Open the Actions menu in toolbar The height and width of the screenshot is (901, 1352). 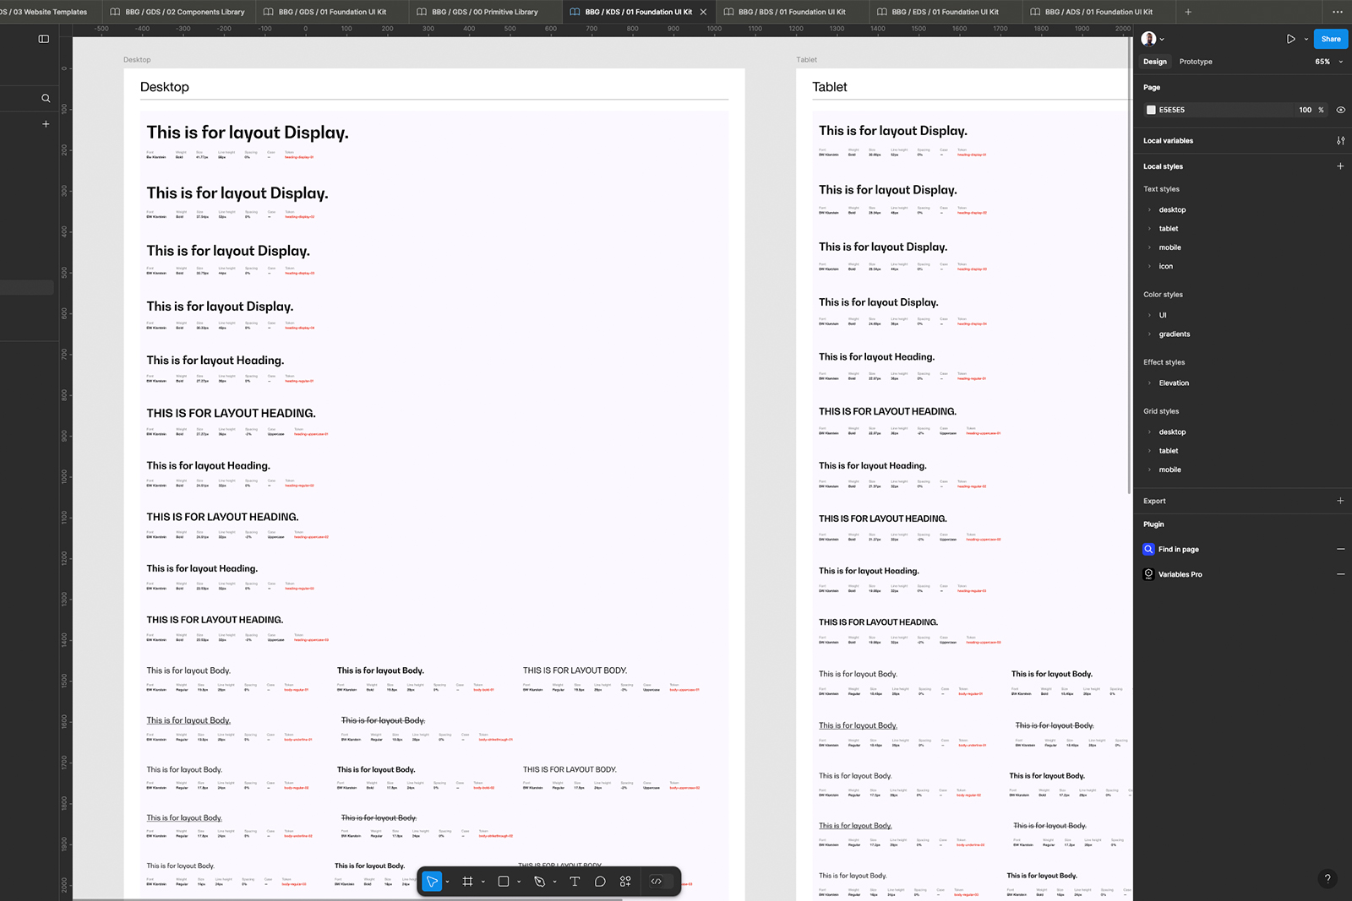click(x=625, y=882)
